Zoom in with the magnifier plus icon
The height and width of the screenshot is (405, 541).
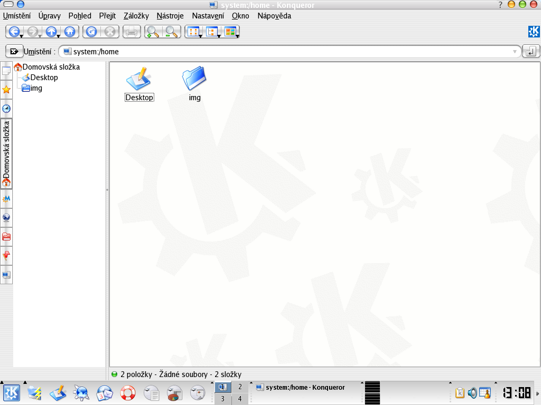pos(153,32)
